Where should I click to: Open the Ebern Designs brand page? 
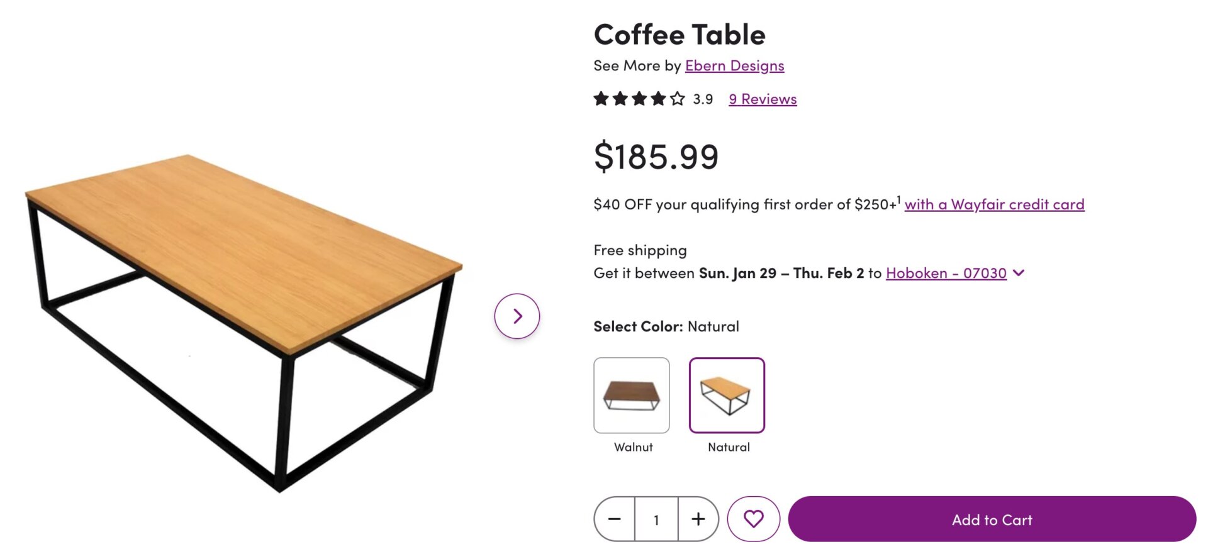pyautogui.click(x=734, y=65)
